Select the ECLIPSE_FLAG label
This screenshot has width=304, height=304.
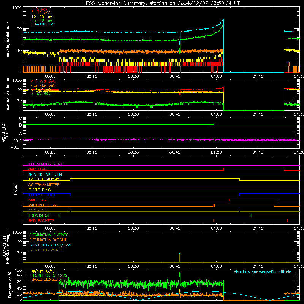(x=41, y=195)
